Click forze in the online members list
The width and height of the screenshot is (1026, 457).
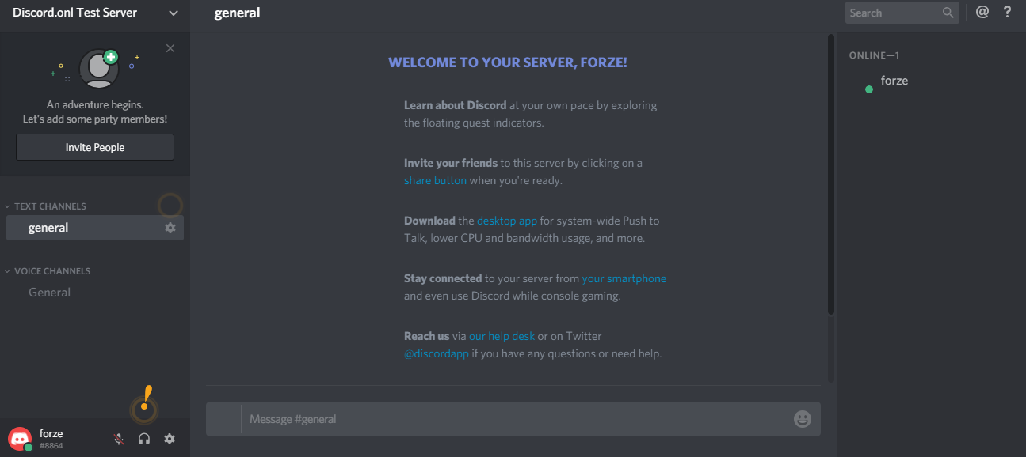[894, 80]
